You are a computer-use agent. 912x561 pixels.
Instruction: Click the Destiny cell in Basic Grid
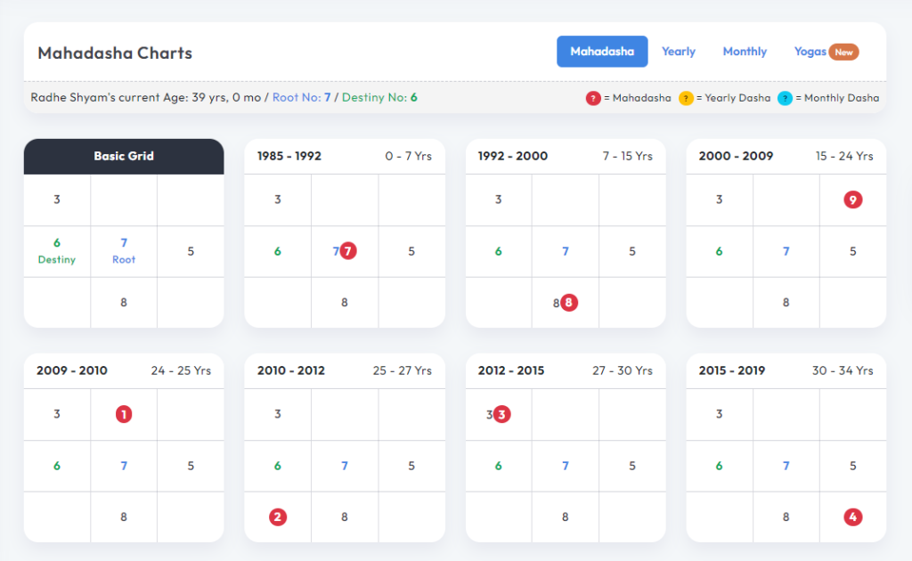[x=57, y=251]
